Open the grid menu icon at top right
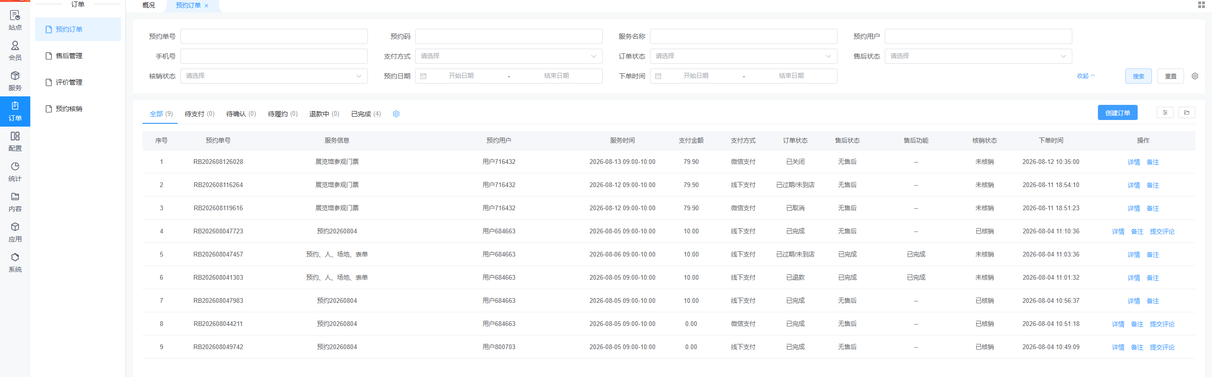The height and width of the screenshot is (377, 1212). pos(1202,5)
